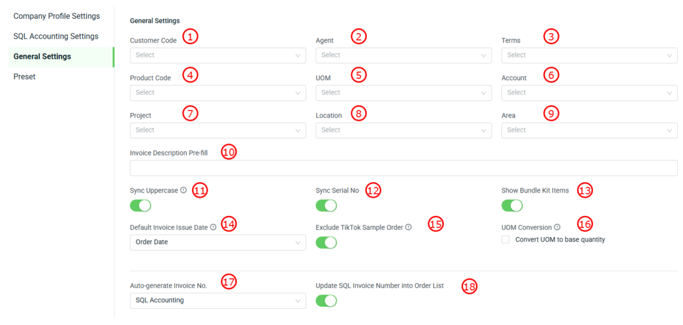Image resolution: width=683 pixels, height=325 pixels.
Task: Expand the Agent select dropdown
Action: [403, 56]
